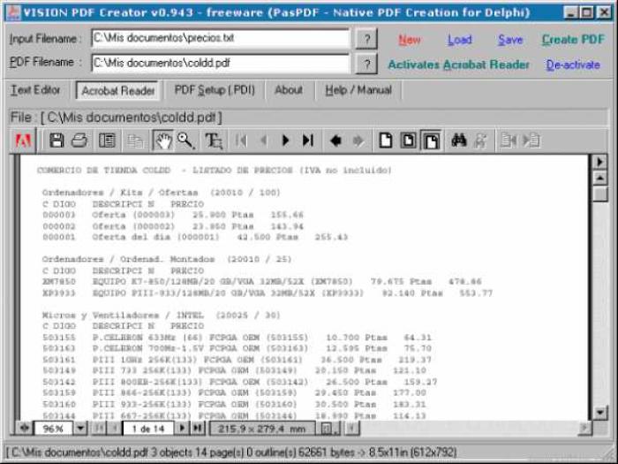This screenshot has height=464, width=618.
Task: Click the PDF Filename text field
Action: 221,63
